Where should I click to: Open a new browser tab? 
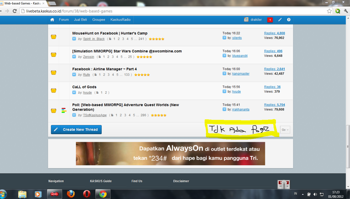(x=52, y=3)
